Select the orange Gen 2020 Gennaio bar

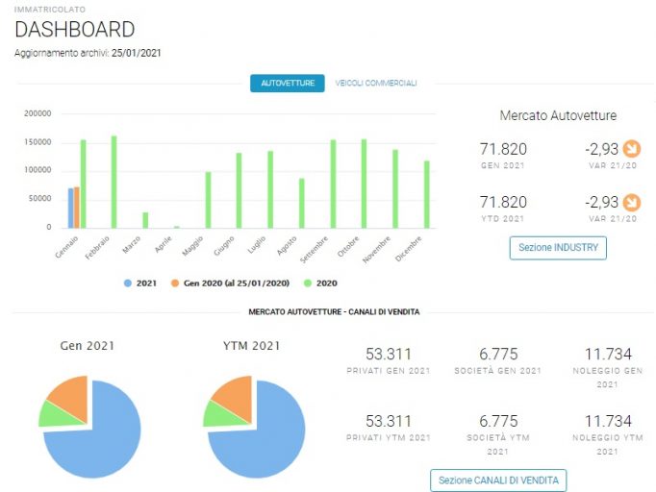[x=77, y=208]
